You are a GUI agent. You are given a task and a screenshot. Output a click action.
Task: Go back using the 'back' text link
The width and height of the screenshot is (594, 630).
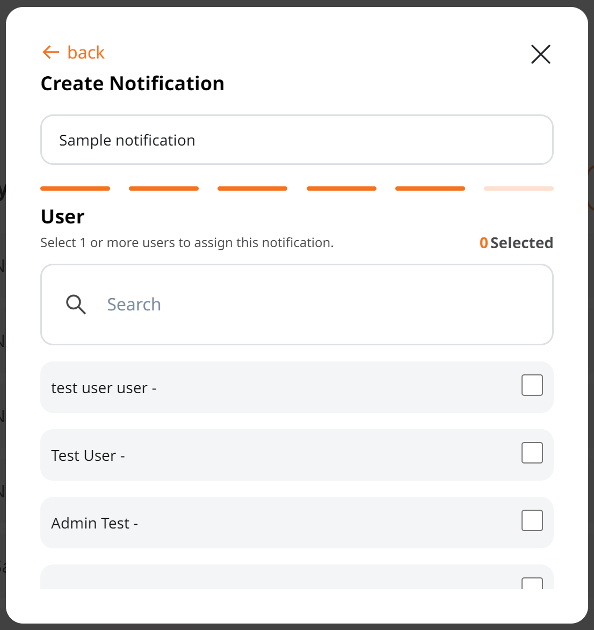tap(85, 53)
